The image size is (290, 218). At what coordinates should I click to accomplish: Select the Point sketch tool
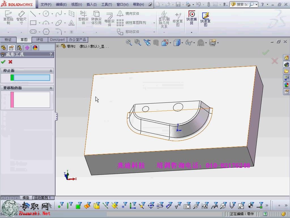click(x=71, y=32)
